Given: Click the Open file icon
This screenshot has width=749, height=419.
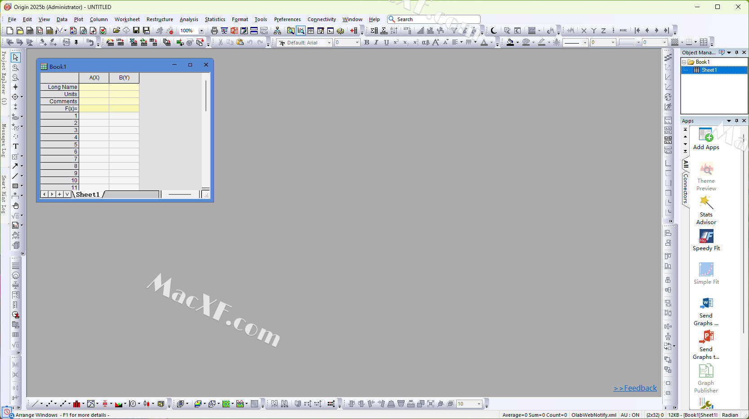Looking at the screenshot, I should click(116, 31).
